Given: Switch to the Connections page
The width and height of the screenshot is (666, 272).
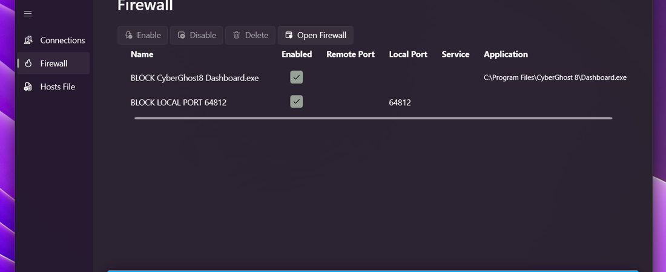Looking at the screenshot, I should point(62,40).
